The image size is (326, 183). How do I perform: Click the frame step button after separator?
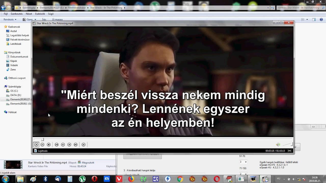click(x=84, y=145)
